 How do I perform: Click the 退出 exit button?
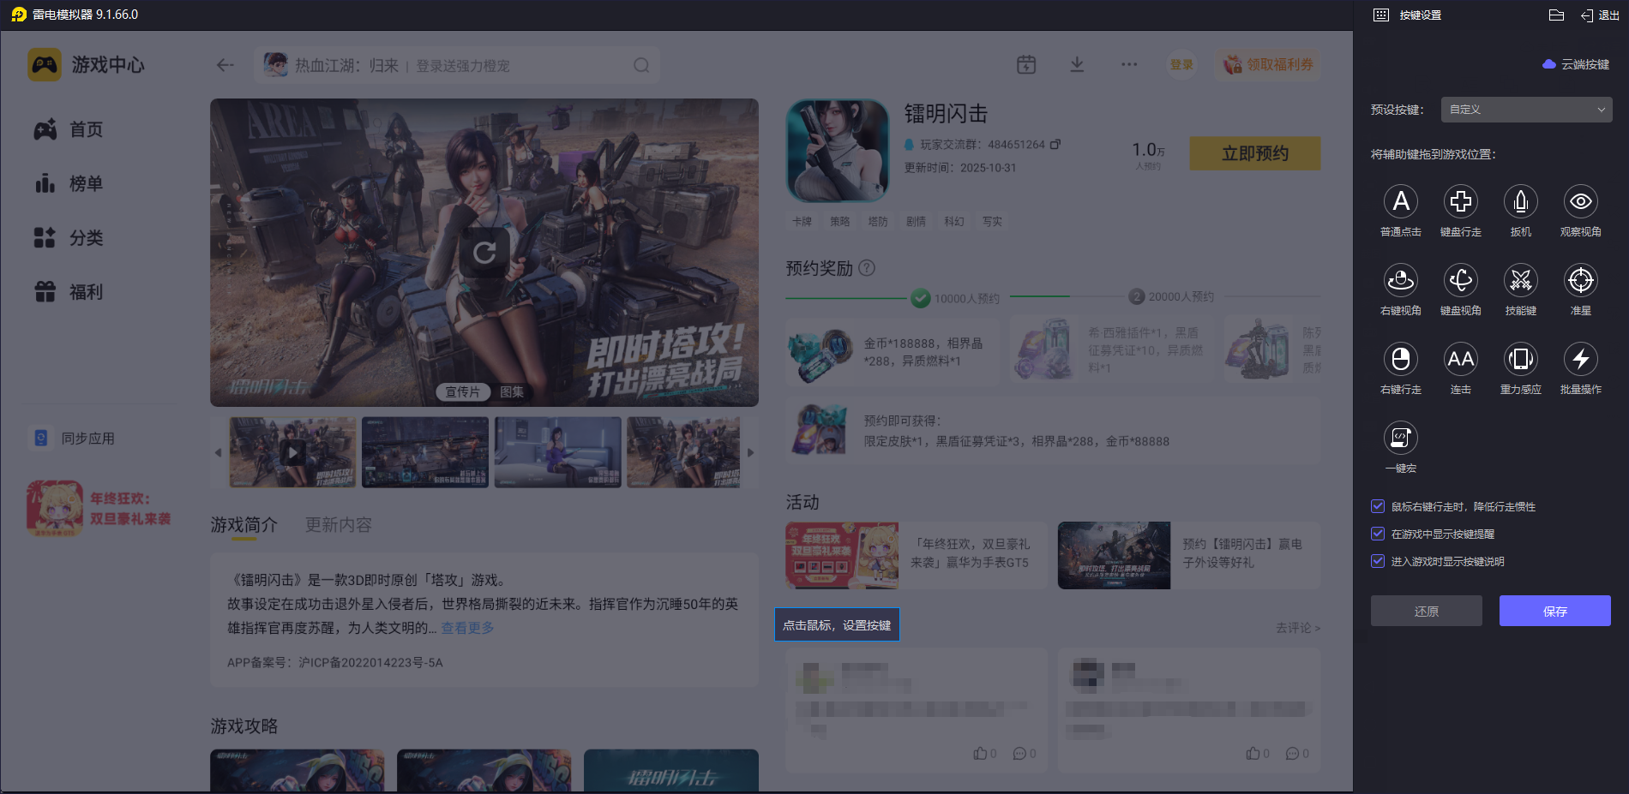coord(1600,15)
